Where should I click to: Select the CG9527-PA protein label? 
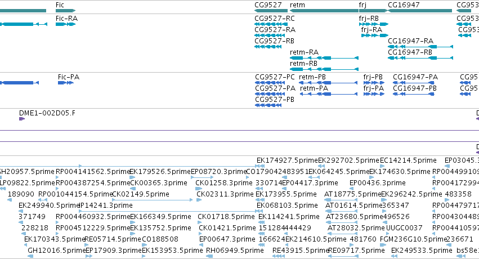click(275, 88)
